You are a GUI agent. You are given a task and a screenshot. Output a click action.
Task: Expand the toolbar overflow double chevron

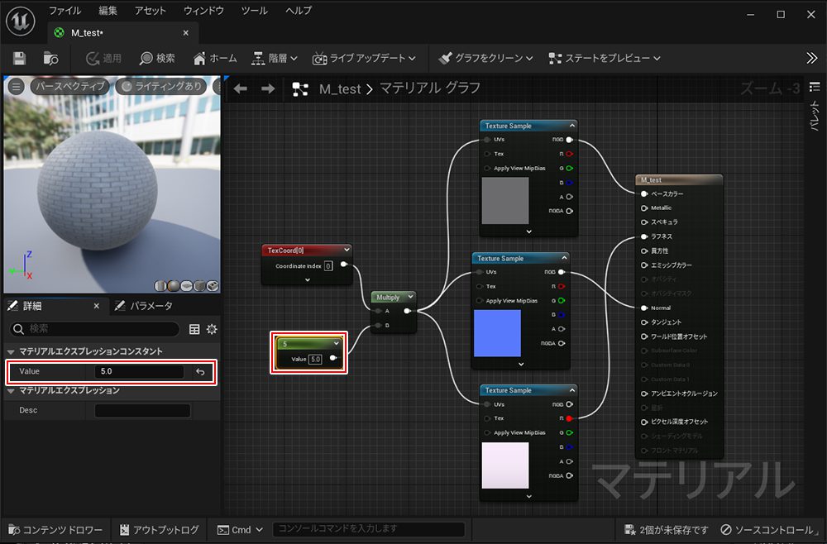point(811,58)
